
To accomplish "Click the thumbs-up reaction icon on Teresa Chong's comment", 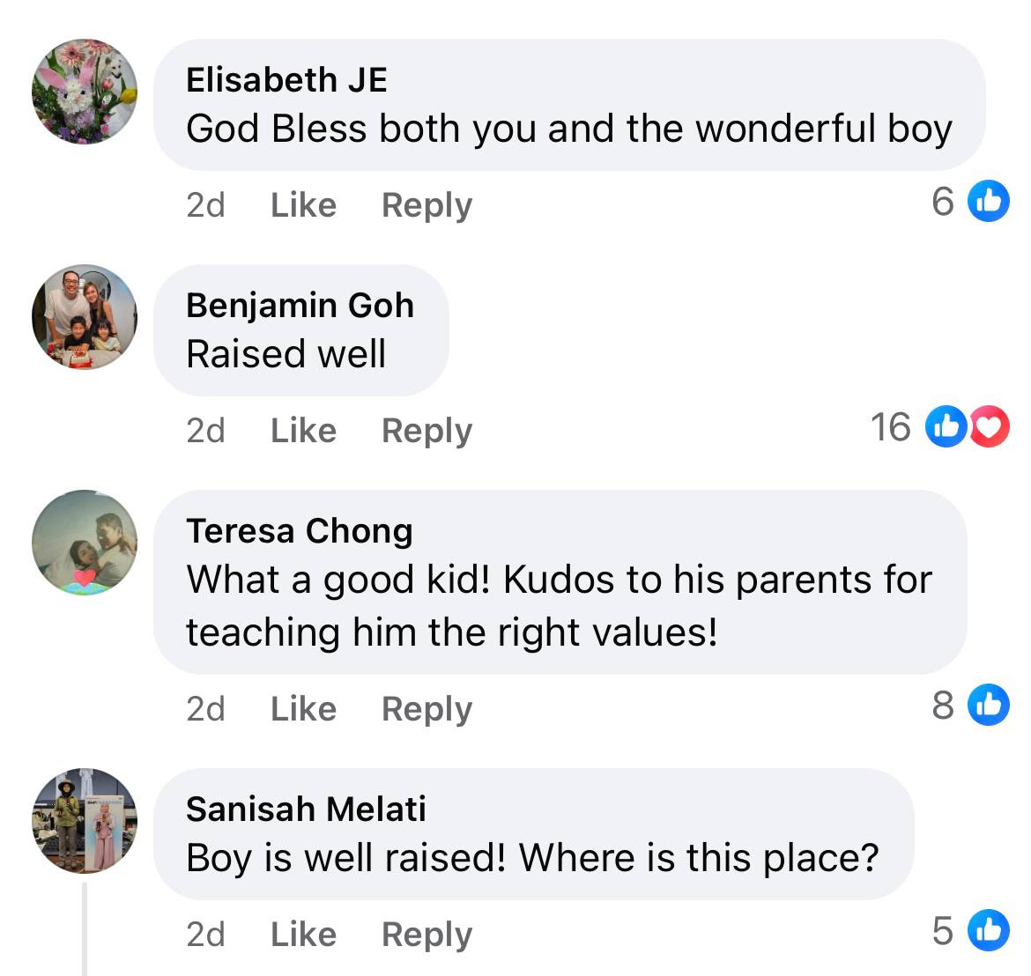I will point(989,705).
